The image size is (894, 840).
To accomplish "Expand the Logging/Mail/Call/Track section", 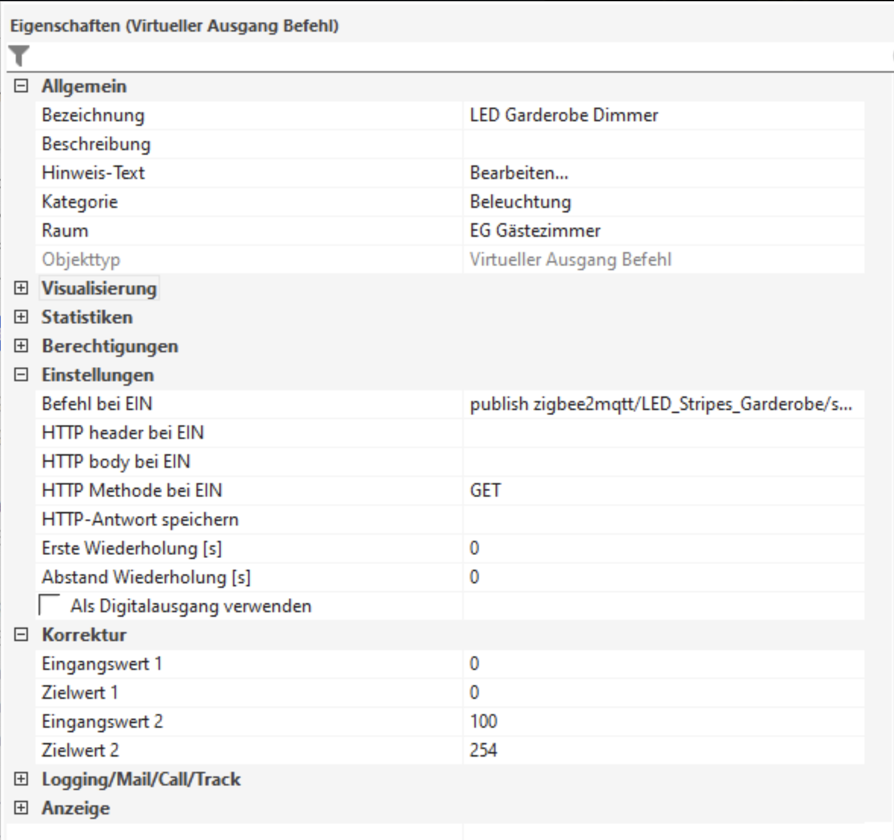I will click(21, 779).
